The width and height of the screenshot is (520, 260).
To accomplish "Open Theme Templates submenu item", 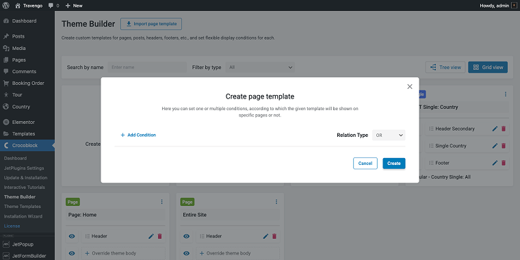I will (x=22, y=207).
